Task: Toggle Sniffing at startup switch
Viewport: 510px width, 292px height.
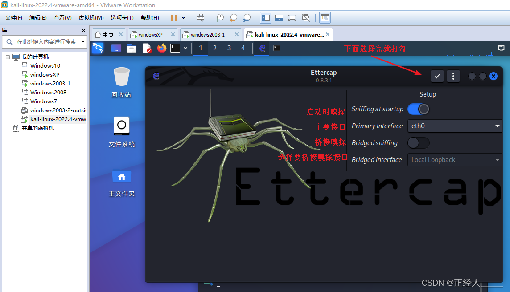Action: pos(419,109)
